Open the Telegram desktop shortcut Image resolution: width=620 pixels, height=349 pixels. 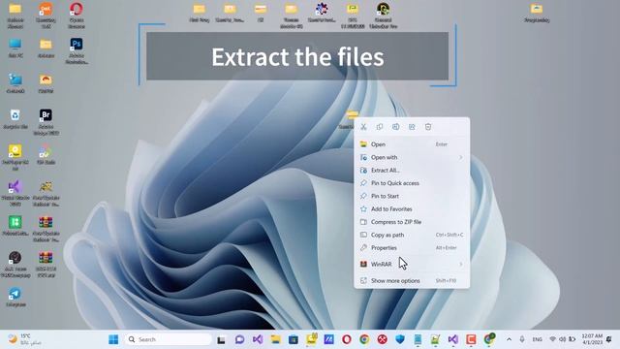(x=15, y=298)
